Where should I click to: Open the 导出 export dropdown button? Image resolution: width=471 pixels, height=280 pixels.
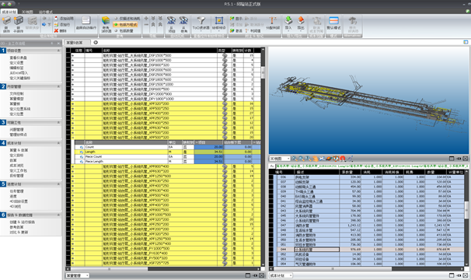[x=301, y=23]
